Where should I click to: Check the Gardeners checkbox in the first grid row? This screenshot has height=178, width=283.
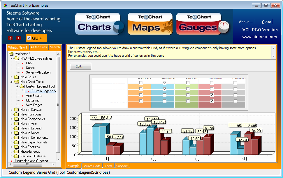coord(188,83)
